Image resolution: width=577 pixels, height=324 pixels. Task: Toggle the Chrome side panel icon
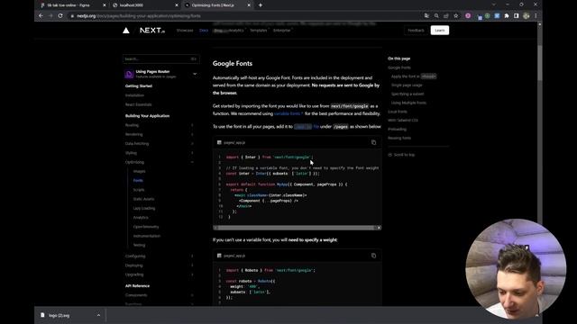click(x=517, y=16)
